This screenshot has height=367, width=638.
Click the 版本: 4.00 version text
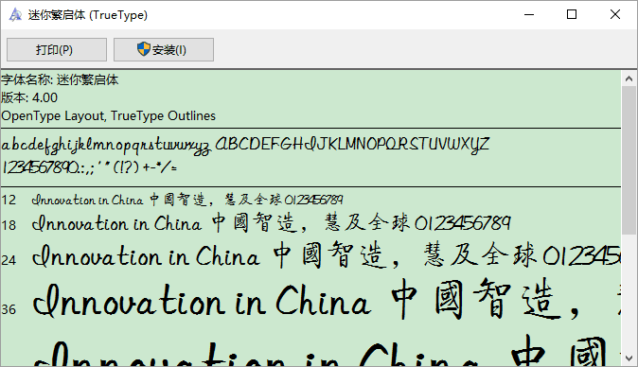29,97
